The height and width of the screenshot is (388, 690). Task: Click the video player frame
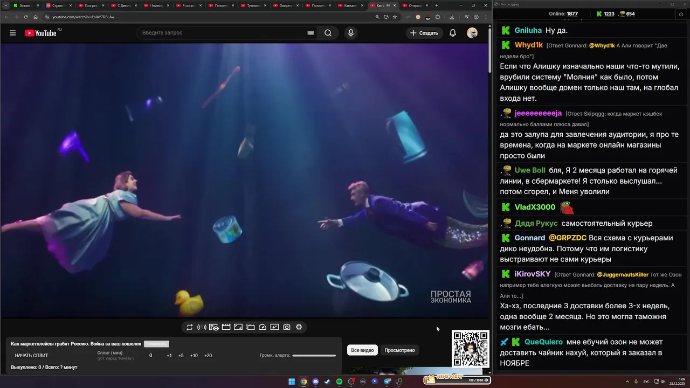(x=244, y=181)
